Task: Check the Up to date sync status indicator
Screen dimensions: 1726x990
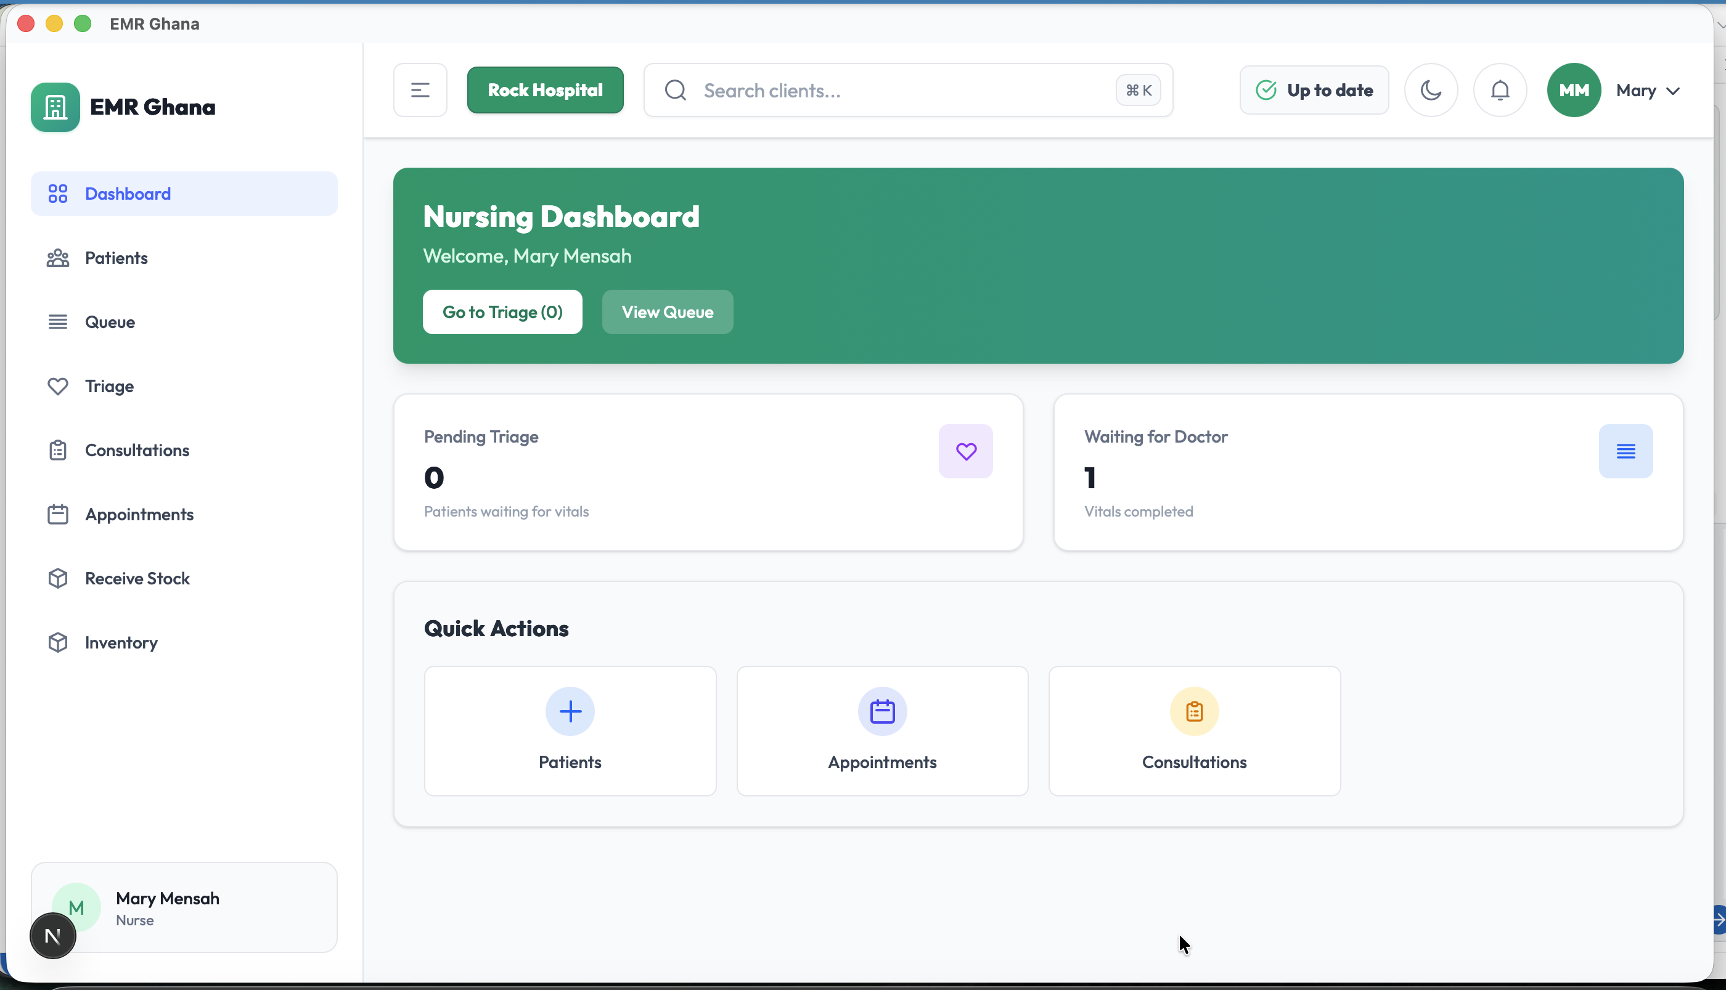Action: [1314, 90]
